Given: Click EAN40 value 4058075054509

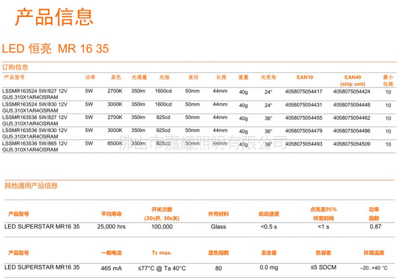Looking at the screenshot, I should (x=352, y=144).
